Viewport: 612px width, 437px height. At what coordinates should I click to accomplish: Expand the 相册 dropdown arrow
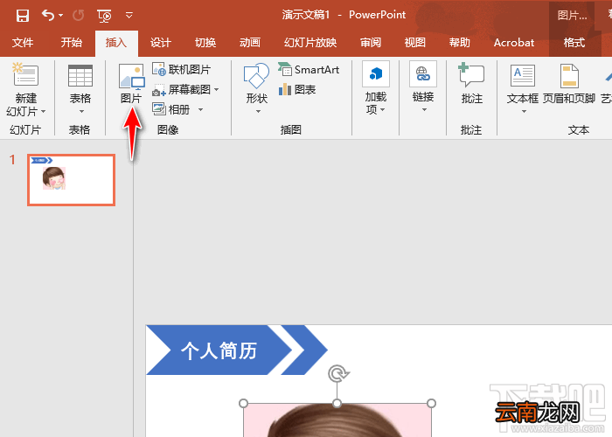coord(200,109)
